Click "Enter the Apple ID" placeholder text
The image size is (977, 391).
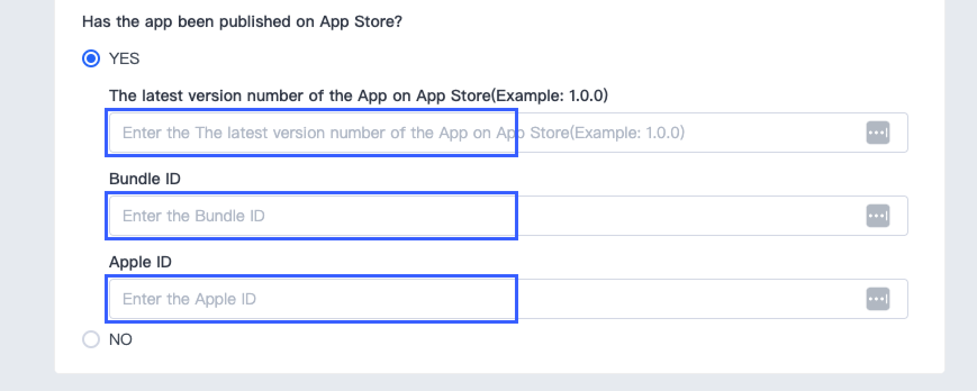pyautogui.click(x=189, y=299)
